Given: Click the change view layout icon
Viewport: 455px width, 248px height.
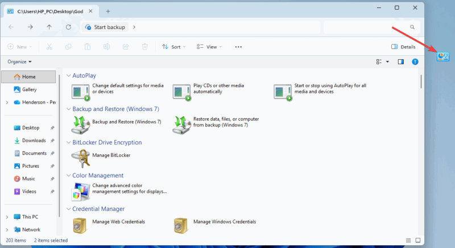Looking at the screenshot, I should [x=379, y=62].
